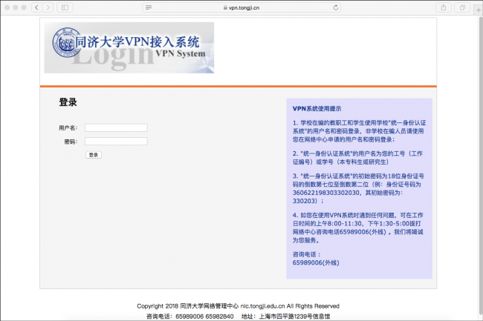Click the 登录 heading text
The image size is (483, 321).
point(68,102)
